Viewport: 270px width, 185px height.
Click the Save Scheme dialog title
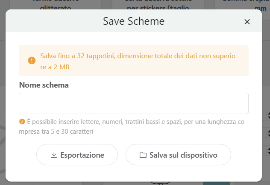(x=134, y=21)
